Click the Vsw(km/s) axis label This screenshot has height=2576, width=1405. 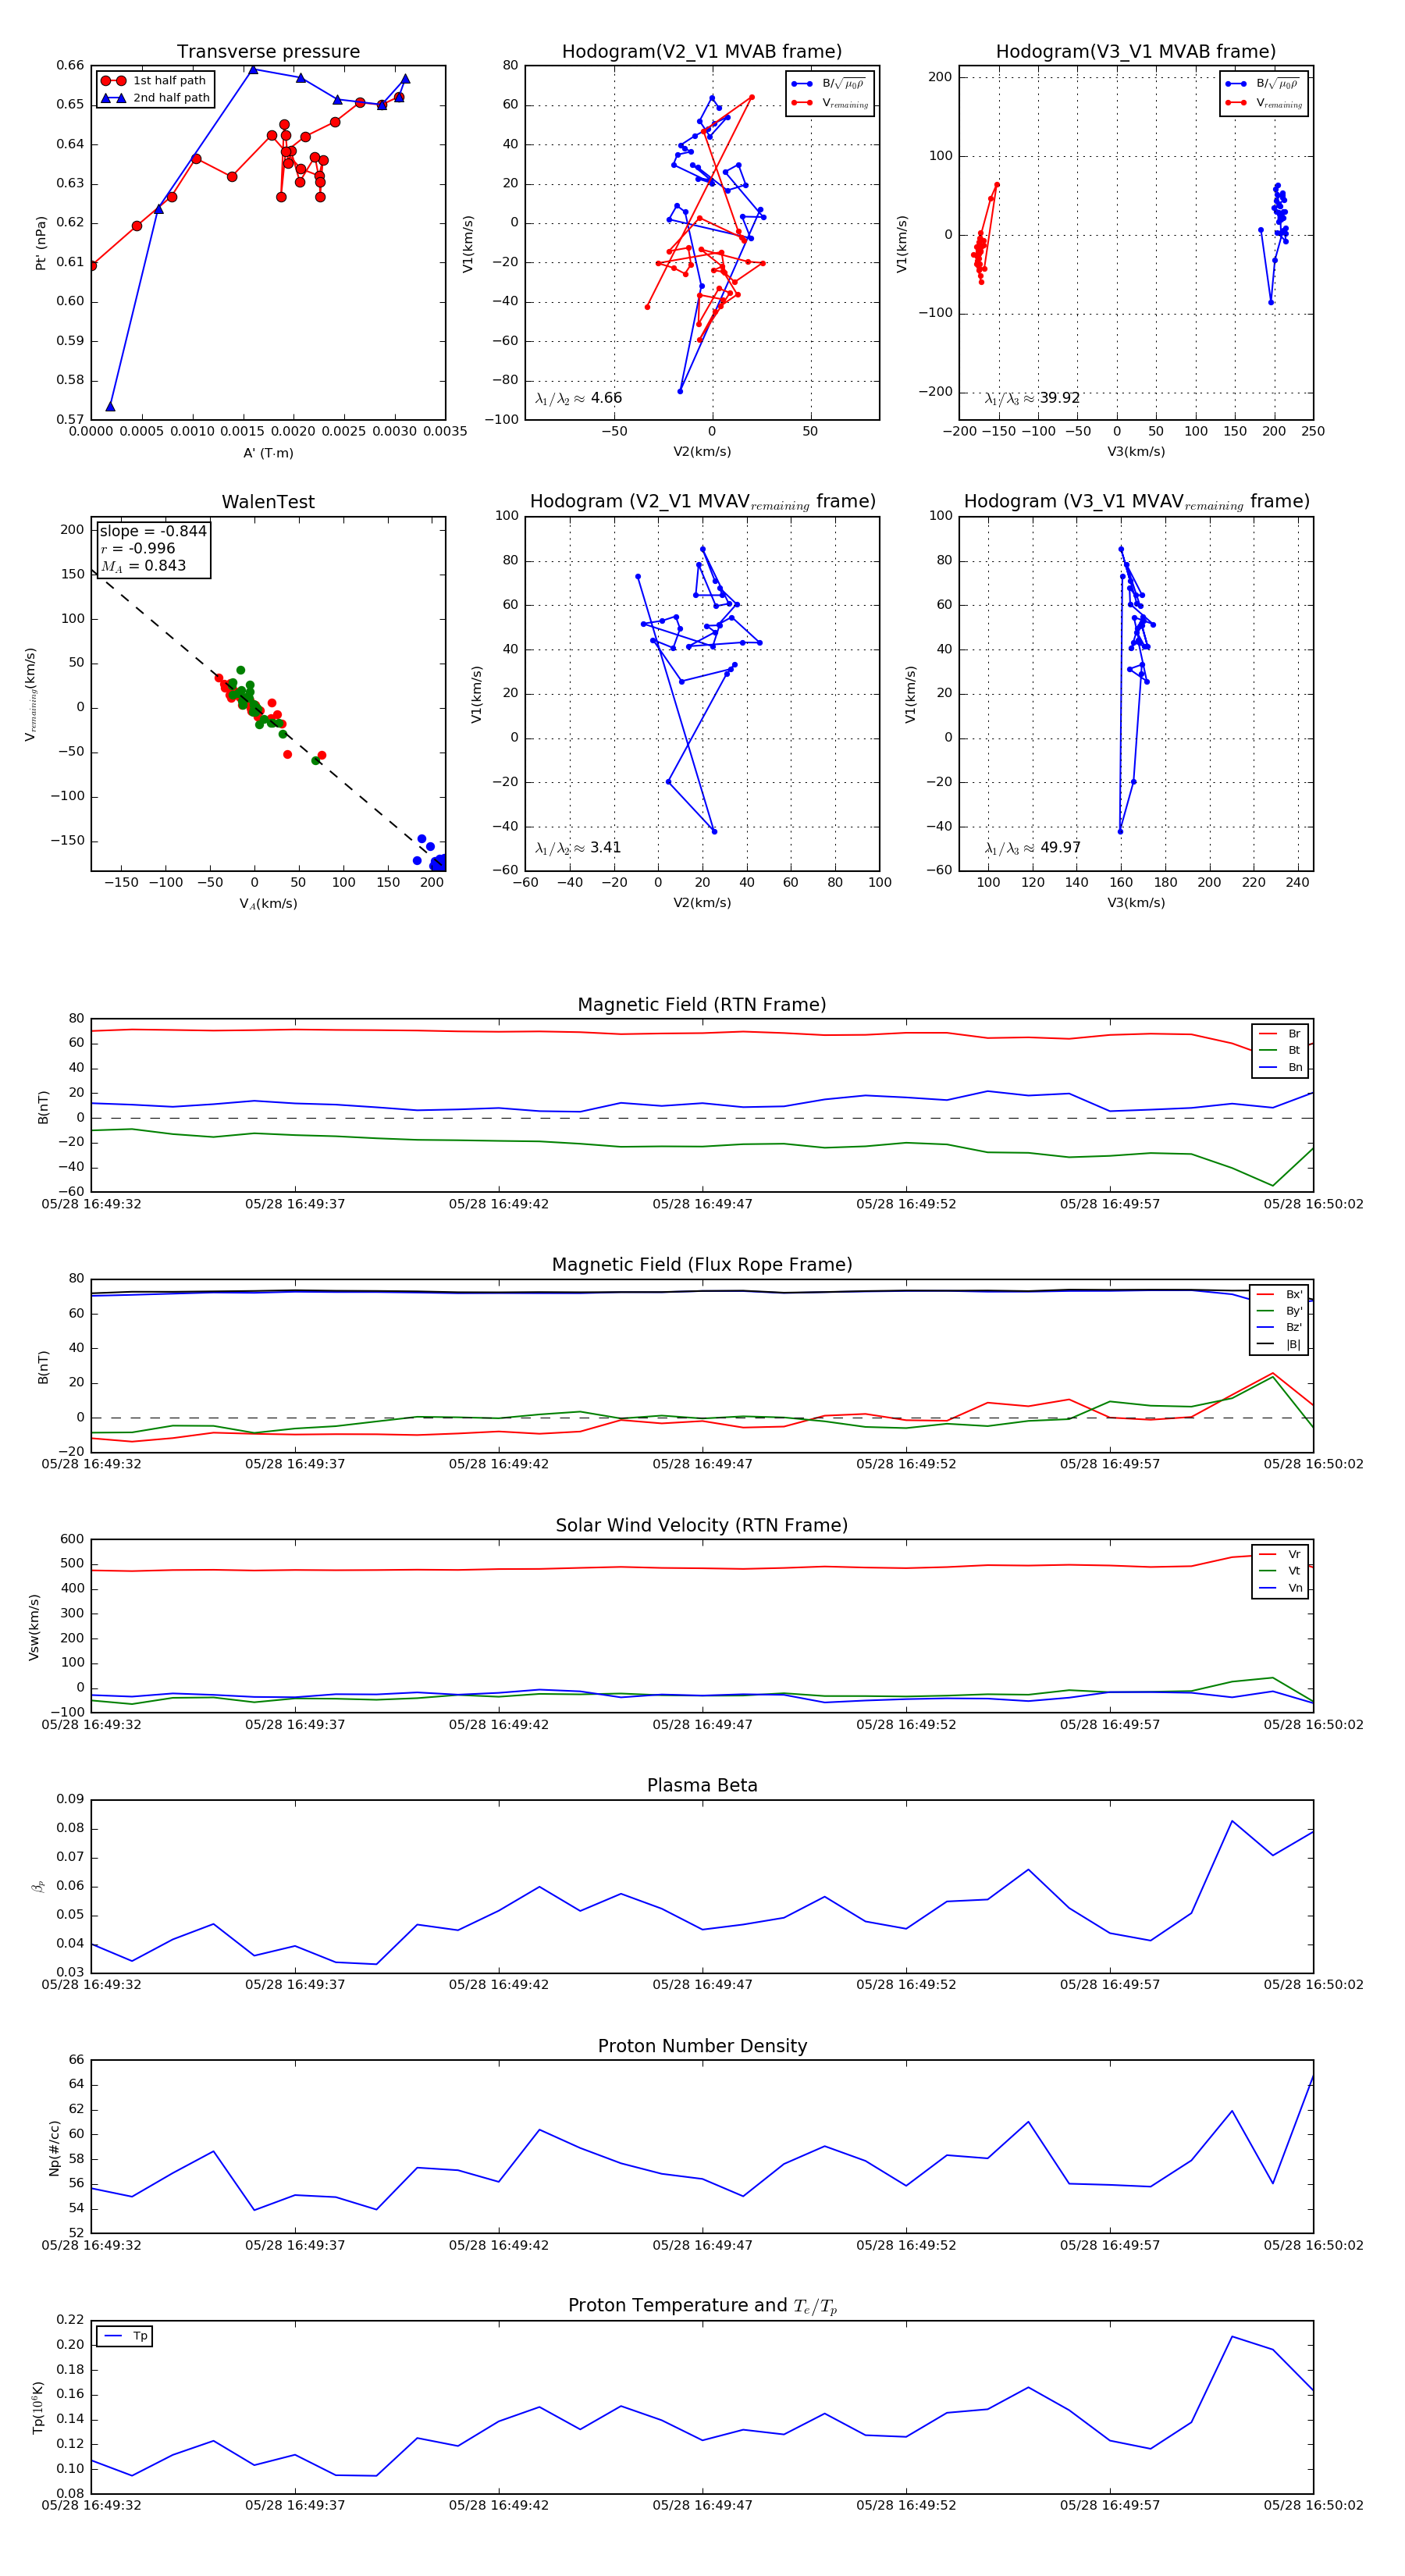coord(34,1627)
